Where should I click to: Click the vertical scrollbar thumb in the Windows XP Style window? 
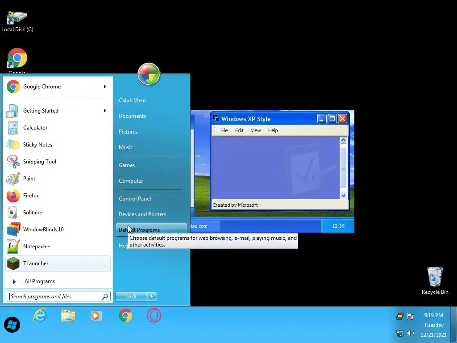point(343,168)
